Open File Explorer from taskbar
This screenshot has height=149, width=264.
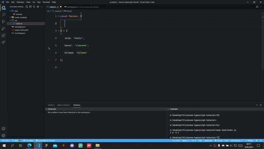pos(97,145)
